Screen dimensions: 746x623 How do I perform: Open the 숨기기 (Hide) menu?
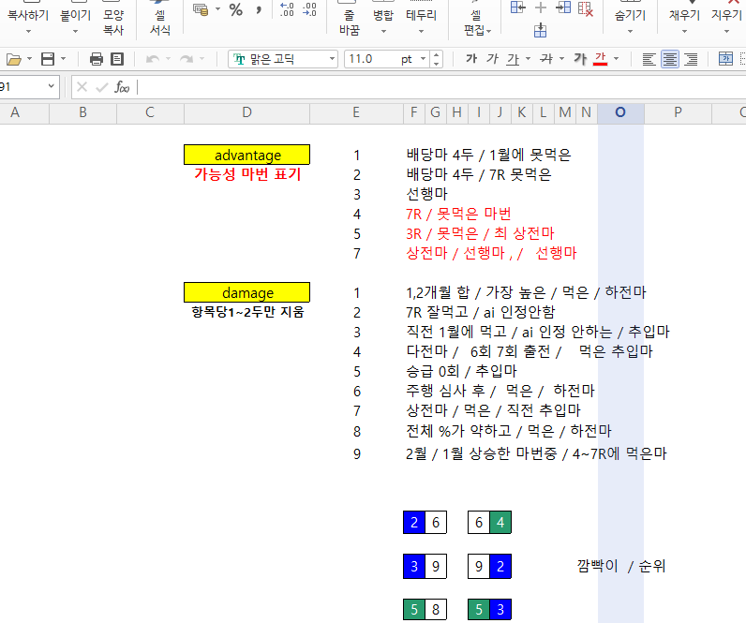click(629, 17)
